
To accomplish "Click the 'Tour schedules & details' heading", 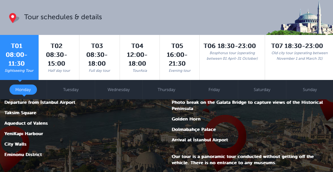I will 63,17.
